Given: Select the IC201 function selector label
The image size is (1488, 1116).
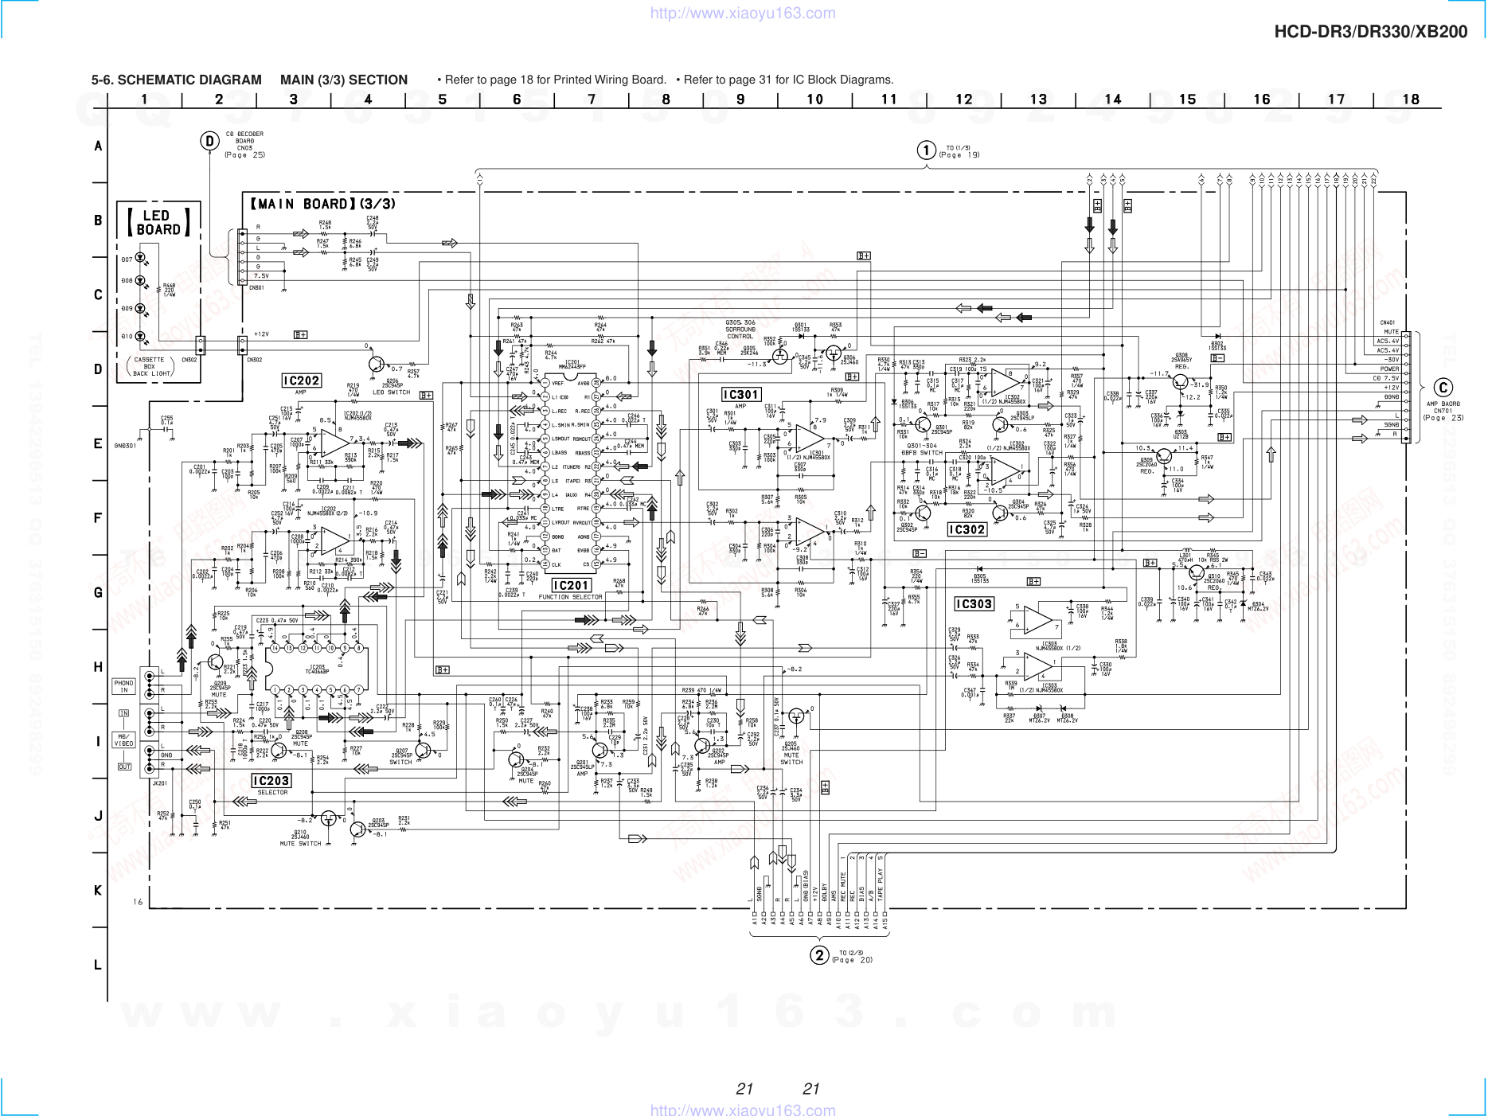Looking at the screenshot, I should pyautogui.click(x=571, y=585).
